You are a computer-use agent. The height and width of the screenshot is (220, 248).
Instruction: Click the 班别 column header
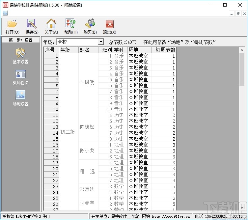105,50
